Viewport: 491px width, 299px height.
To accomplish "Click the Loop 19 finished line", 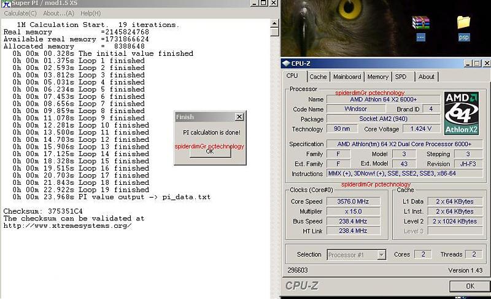I will [x=81, y=190].
